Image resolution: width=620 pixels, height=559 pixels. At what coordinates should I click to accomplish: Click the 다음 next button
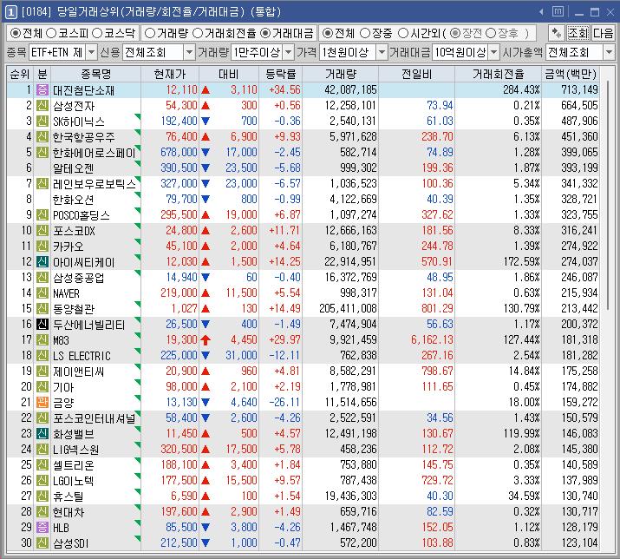[x=603, y=33]
